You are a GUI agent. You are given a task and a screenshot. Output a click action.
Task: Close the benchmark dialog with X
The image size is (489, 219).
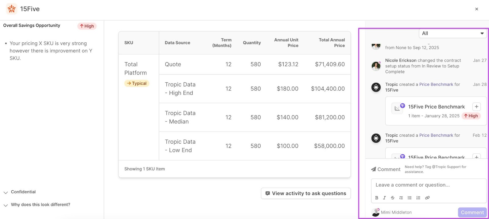pos(476,9)
